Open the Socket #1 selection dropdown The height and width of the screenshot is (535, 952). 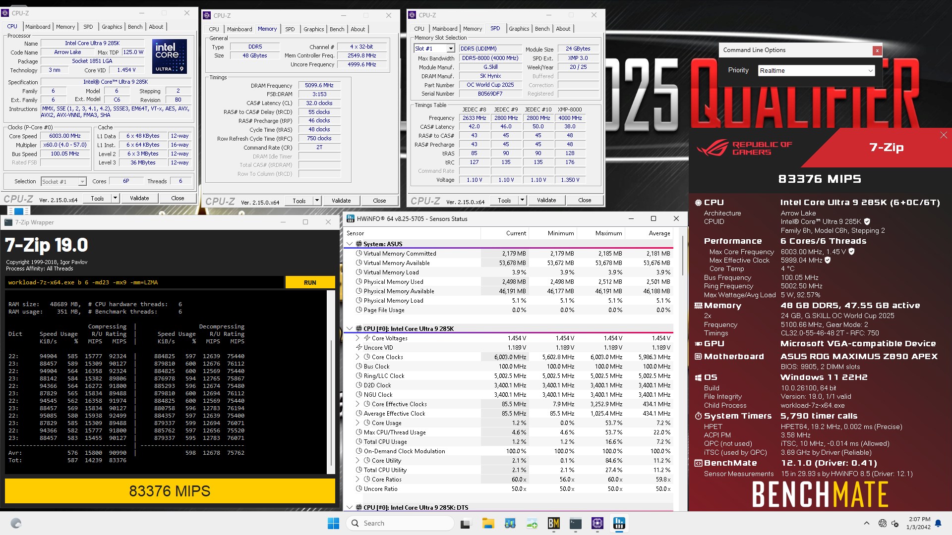82,182
